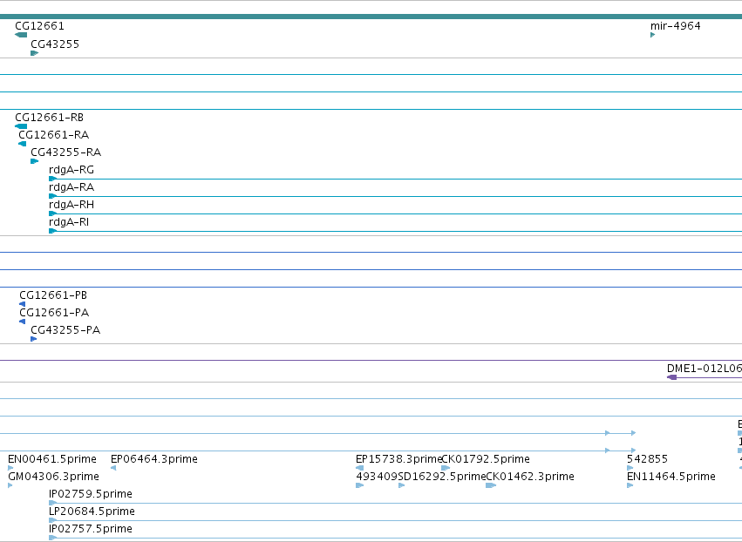Click the EN11464.5prime arrow glyph
Viewport: 742px width, 542px height.
tap(630, 485)
